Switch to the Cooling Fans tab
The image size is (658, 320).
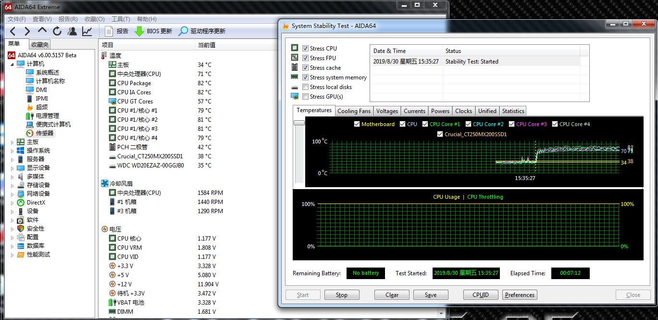click(x=354, y=111)
